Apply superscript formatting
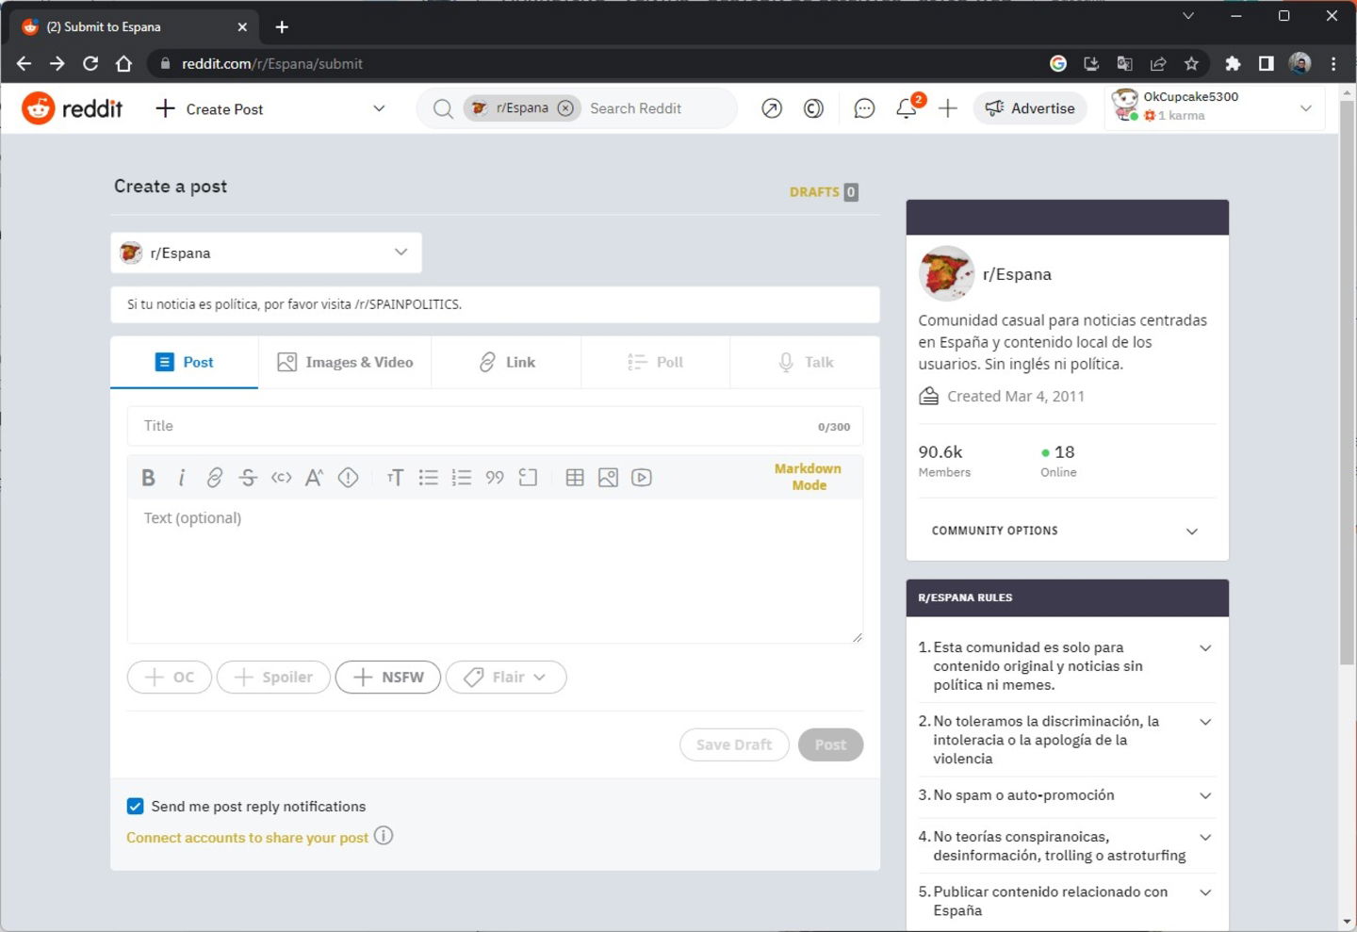Image resolution: width=1357 pixels, height=932 pixels. pyautogui.click(x=314, y=478)
